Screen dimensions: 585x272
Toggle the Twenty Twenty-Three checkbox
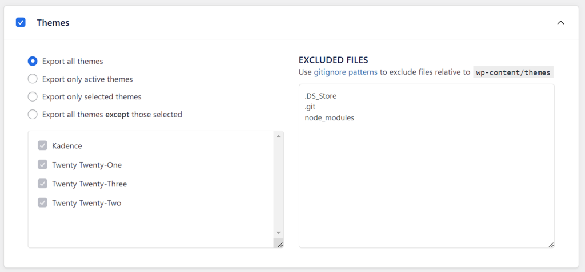(x=42, y=184)
